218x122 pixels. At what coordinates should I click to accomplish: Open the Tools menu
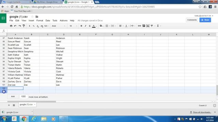pos(55,20)
